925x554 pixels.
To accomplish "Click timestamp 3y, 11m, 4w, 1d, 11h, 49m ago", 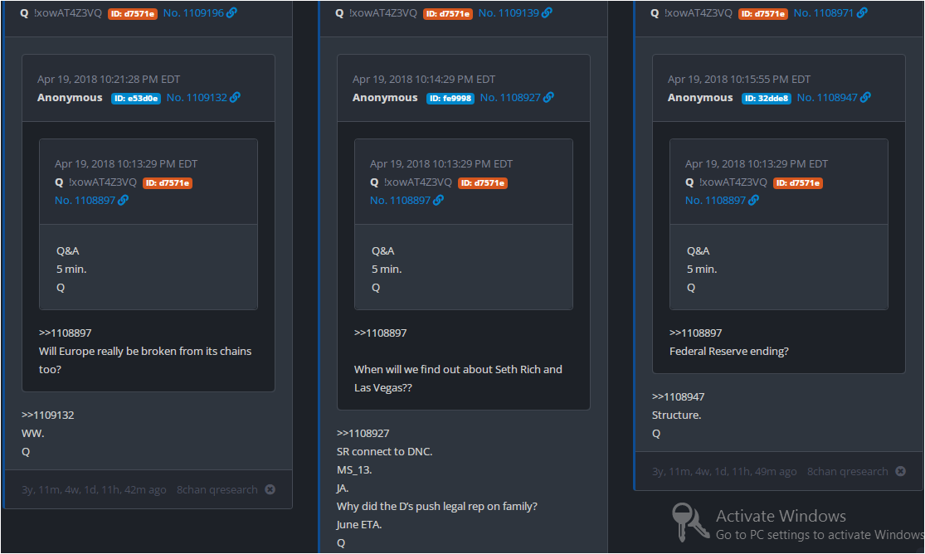I will [724, 471].
